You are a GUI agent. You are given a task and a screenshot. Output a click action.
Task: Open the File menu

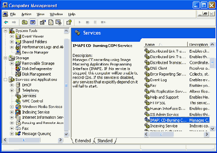click(13, 14)
